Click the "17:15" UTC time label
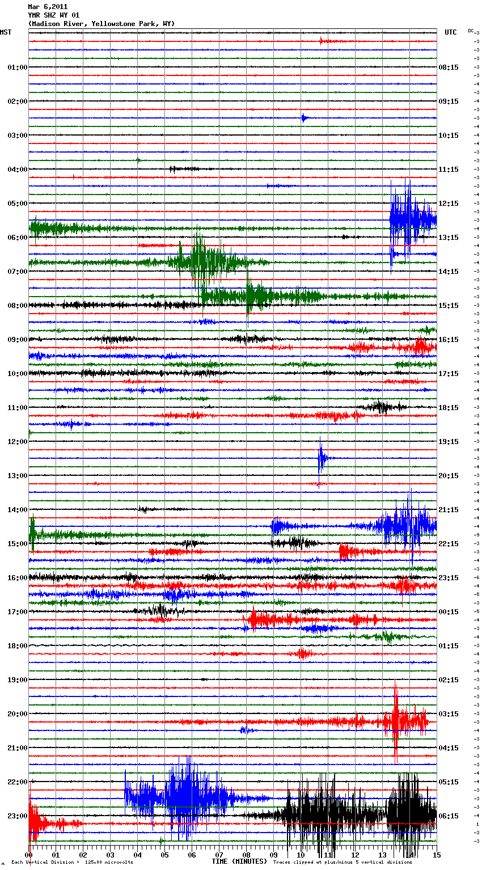The width and height of the screenshot is (482, 870). (x=449, y=374)
